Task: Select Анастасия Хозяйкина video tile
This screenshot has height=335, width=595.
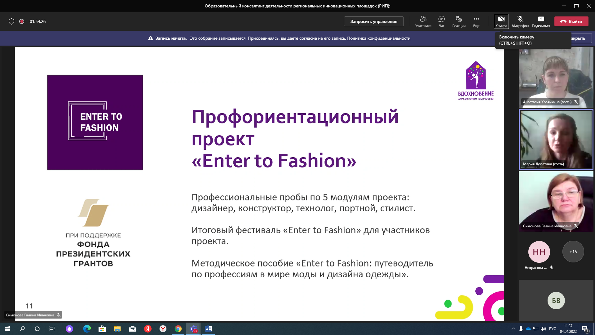Action: [556, 78]
